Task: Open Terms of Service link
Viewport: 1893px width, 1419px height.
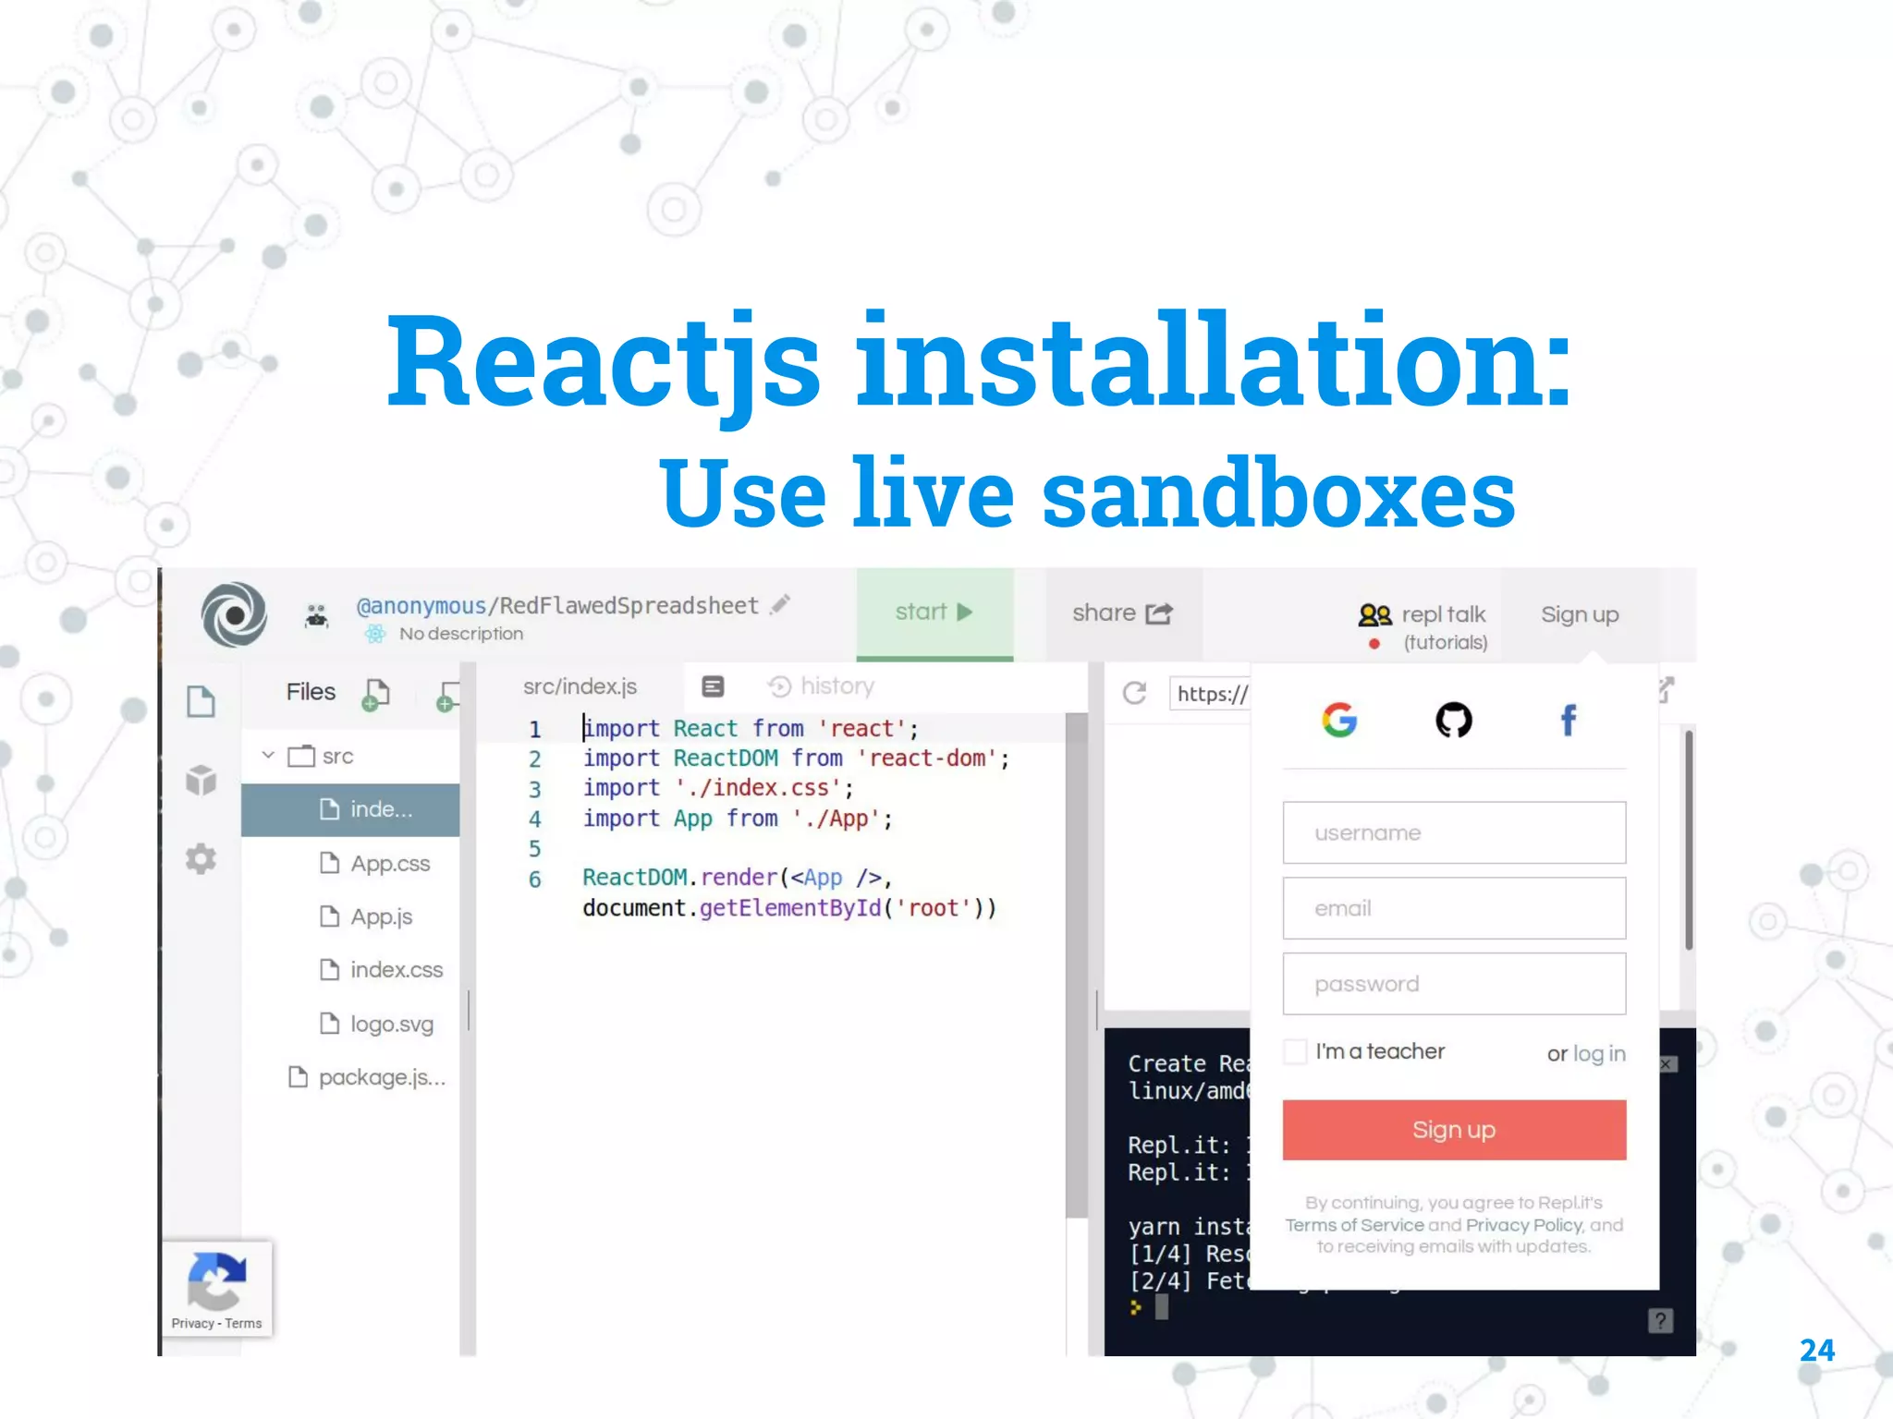Action: [x=1354, y=1225]
